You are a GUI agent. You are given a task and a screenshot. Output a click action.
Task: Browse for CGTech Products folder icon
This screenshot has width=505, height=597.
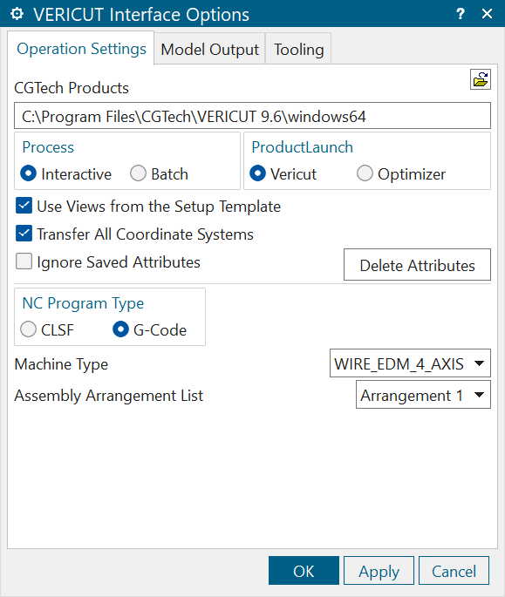(x=481, y=79)
